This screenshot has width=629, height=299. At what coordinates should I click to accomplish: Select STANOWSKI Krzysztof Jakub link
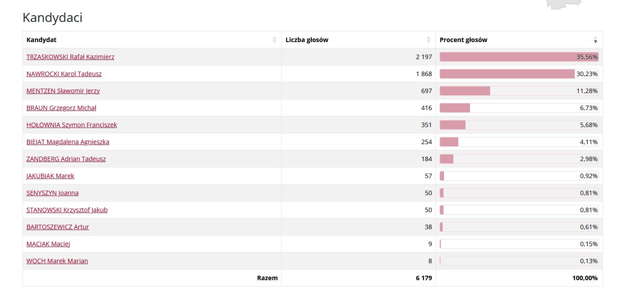tap(67, 210)
